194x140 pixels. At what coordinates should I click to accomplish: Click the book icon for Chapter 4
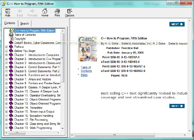point(11,67)
